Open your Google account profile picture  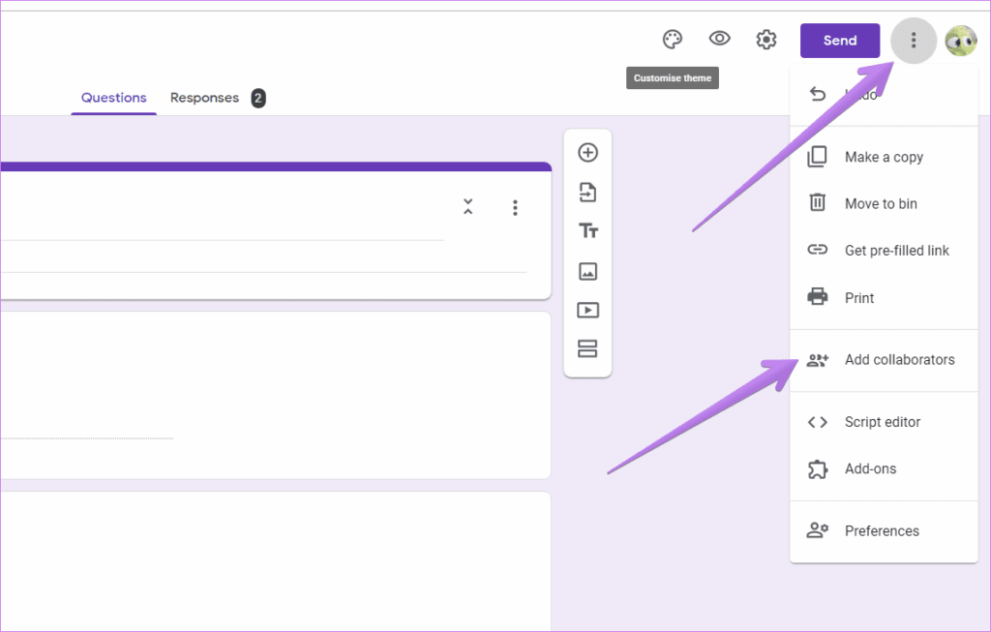(960, 40)
